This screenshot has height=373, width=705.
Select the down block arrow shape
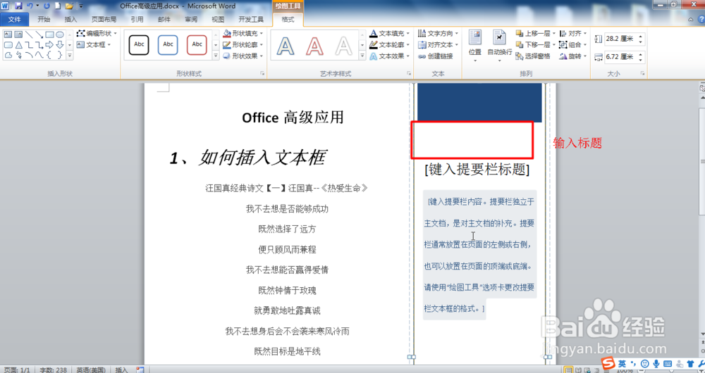tap(60, 45)
